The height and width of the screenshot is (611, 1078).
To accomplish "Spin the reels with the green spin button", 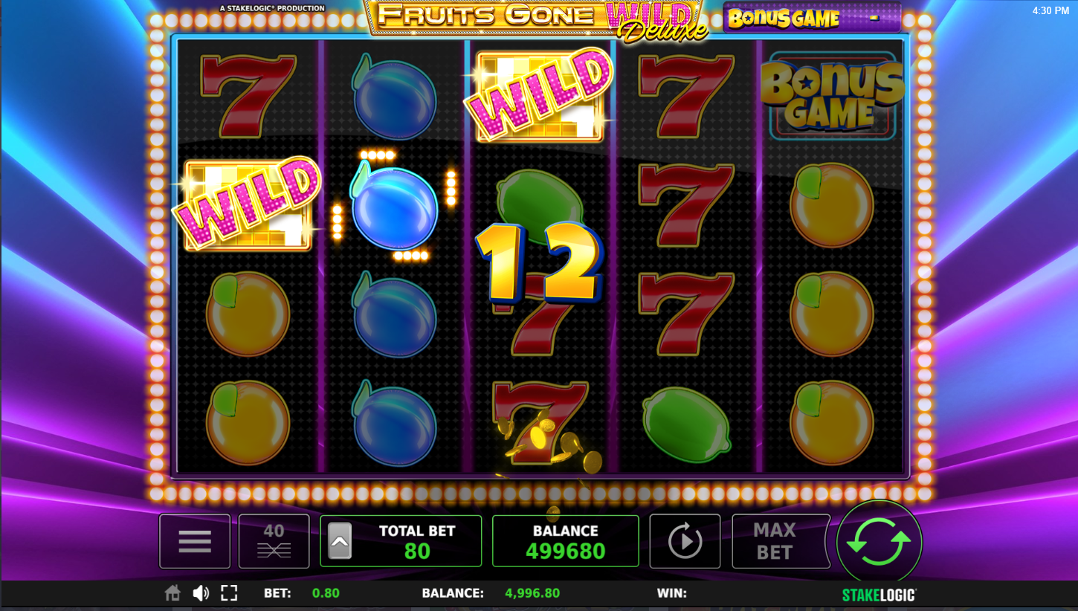I will coord(879,543).
